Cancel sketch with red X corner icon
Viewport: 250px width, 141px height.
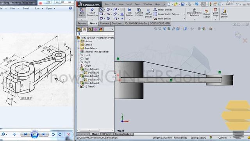click(x=245, y=41)
